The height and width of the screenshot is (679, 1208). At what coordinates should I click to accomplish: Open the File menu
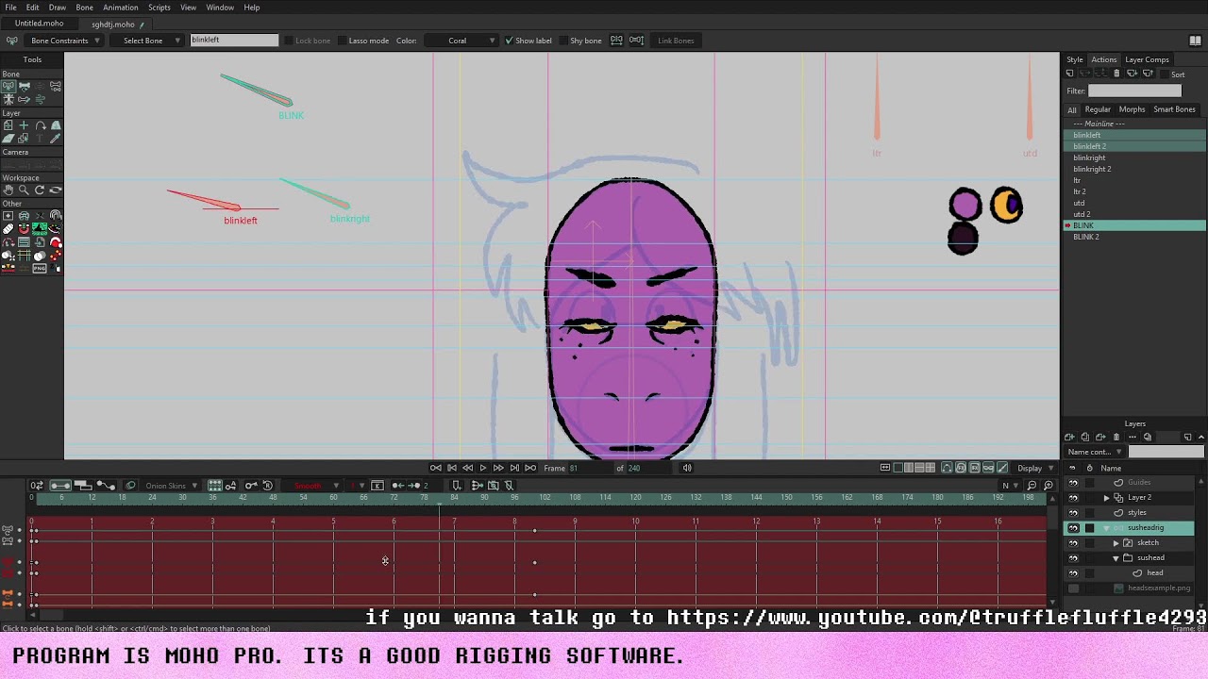tap(10, 8)
